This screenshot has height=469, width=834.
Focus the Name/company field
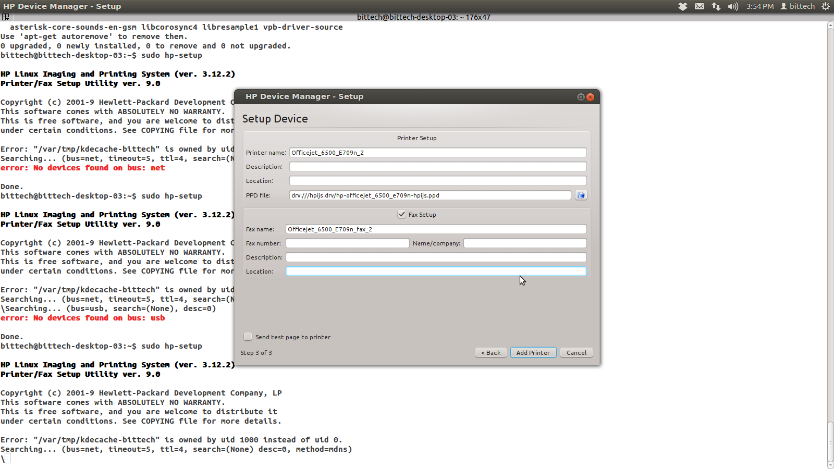[525, 243]
